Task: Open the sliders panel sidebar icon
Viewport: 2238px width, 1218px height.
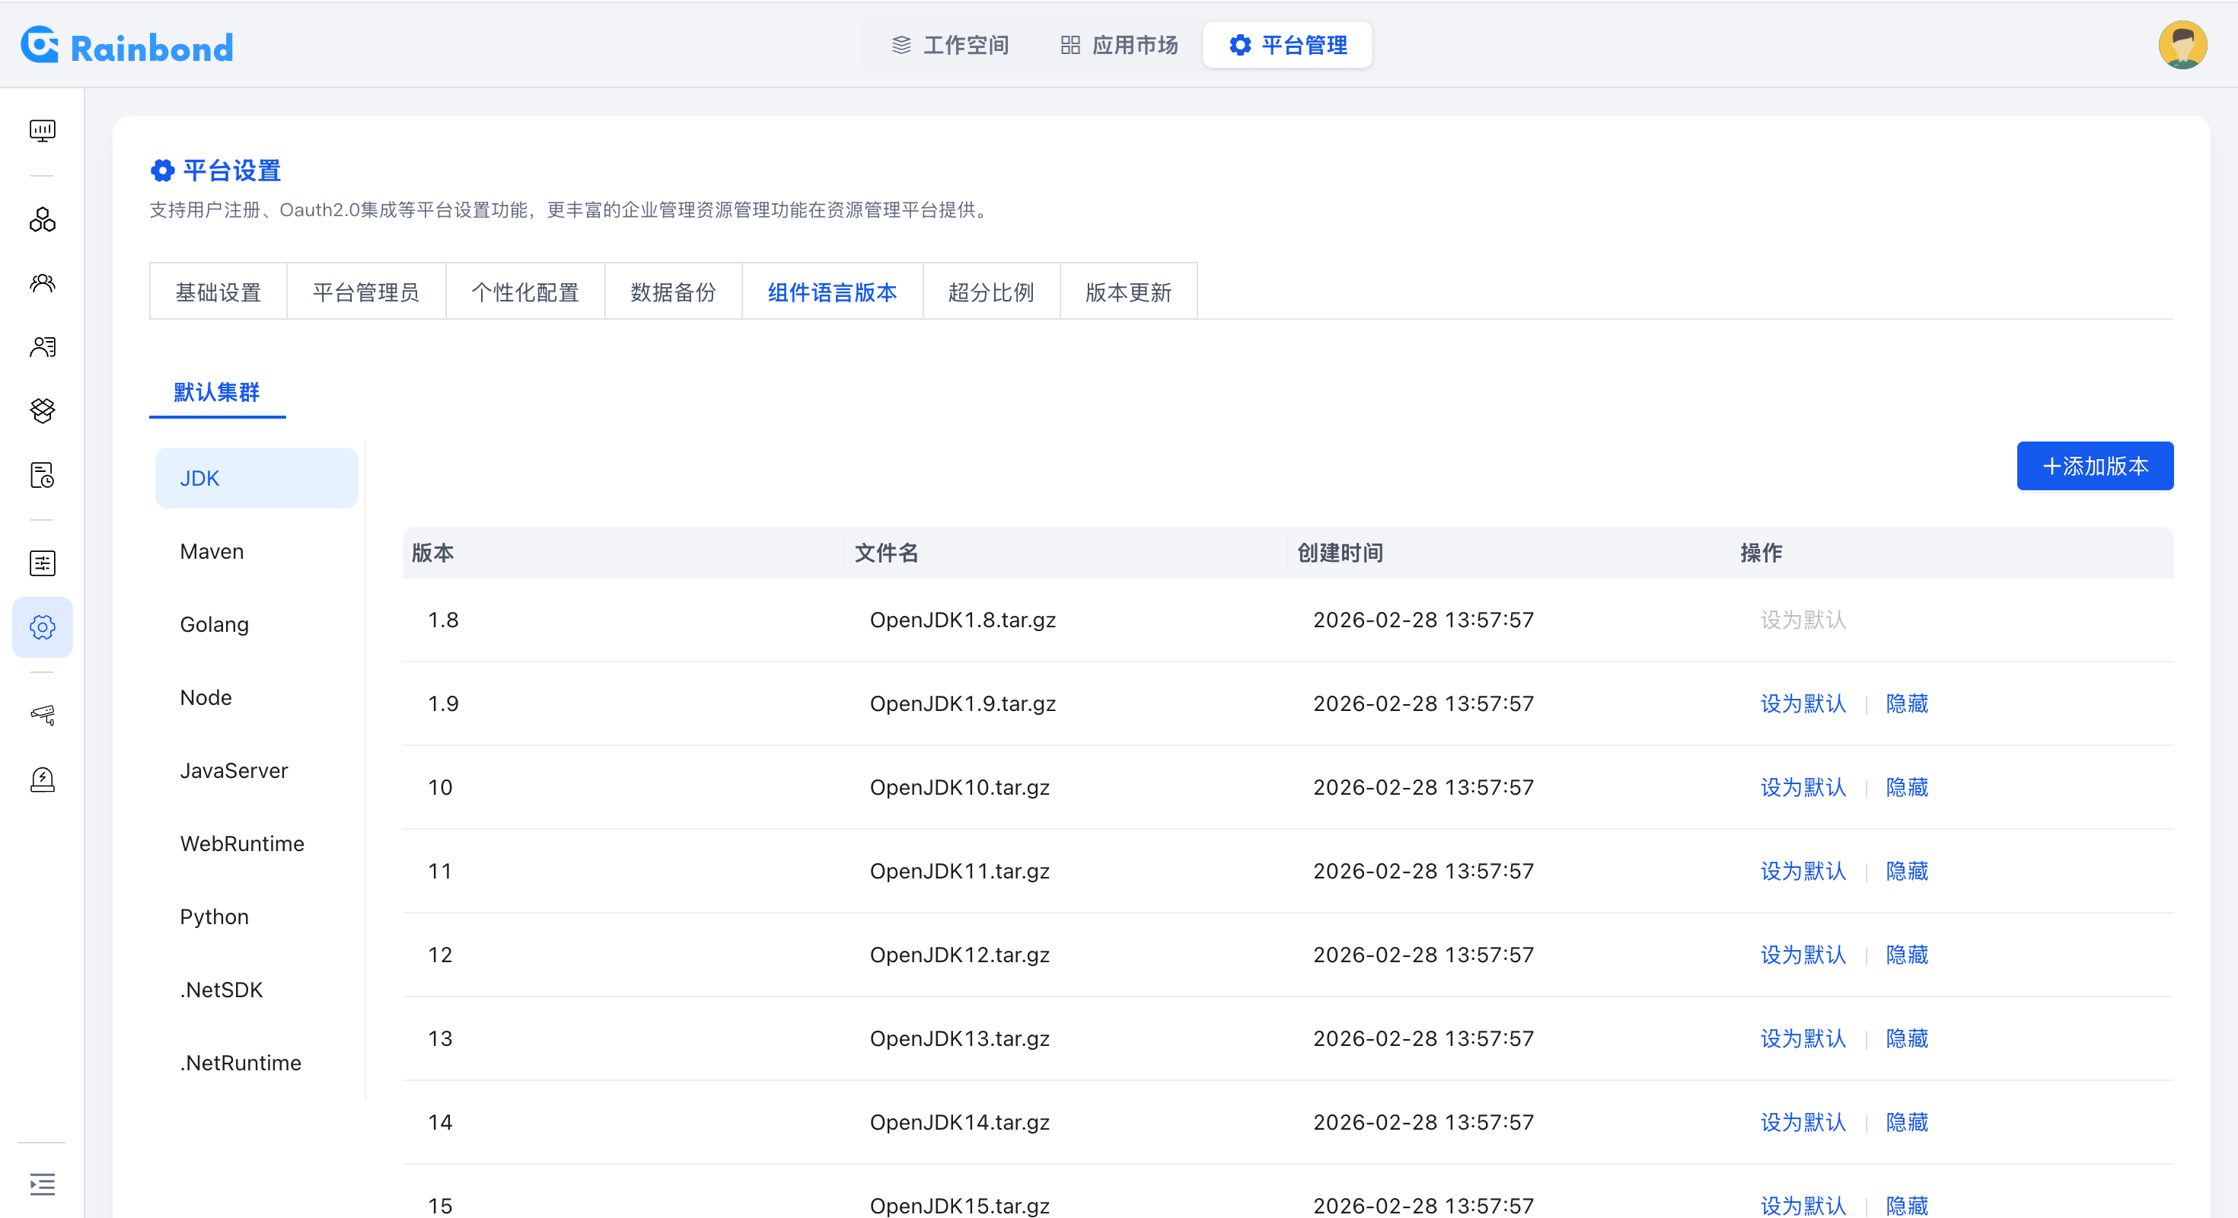Action: 42,563
